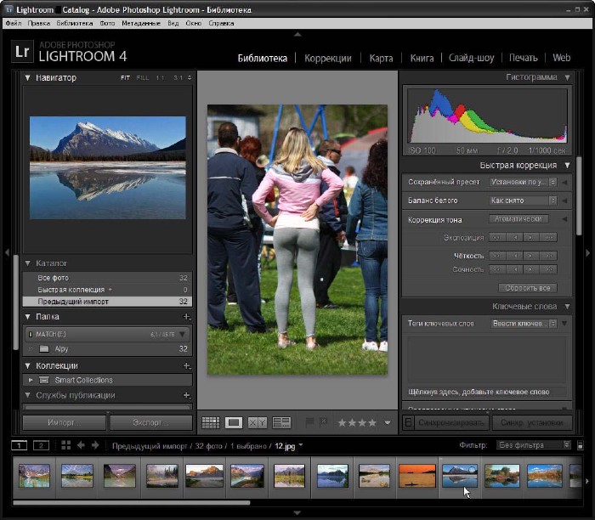Select the Survey view icon
The image size is (595, 520).
pos(281,422)
